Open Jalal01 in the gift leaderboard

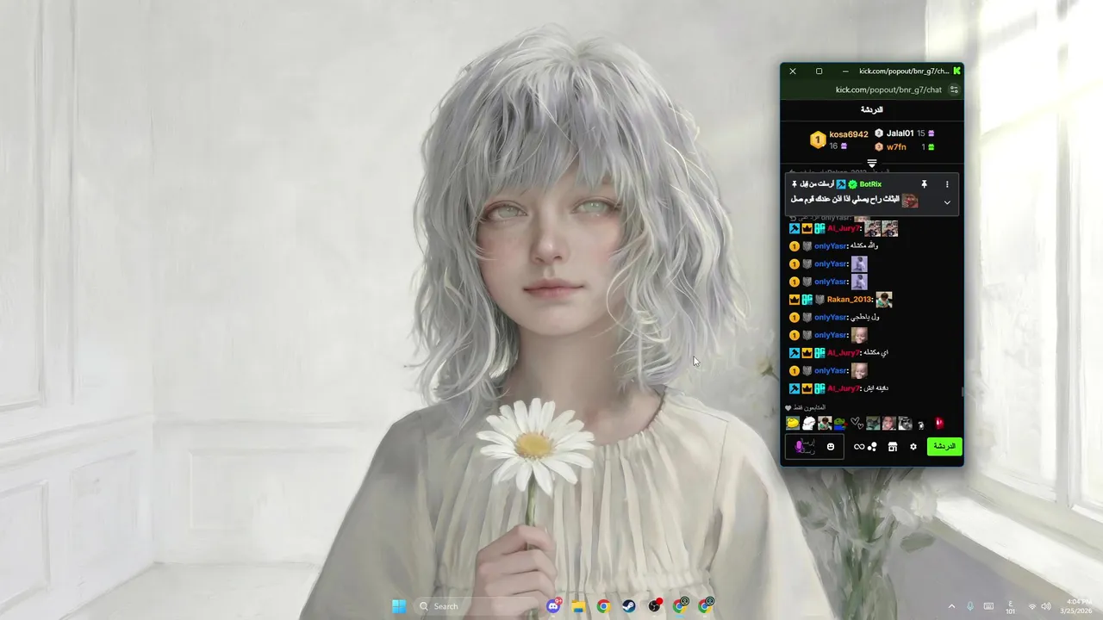900,133
